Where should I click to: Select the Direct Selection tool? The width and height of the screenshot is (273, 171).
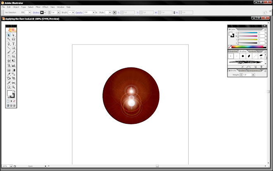[13, 35]
